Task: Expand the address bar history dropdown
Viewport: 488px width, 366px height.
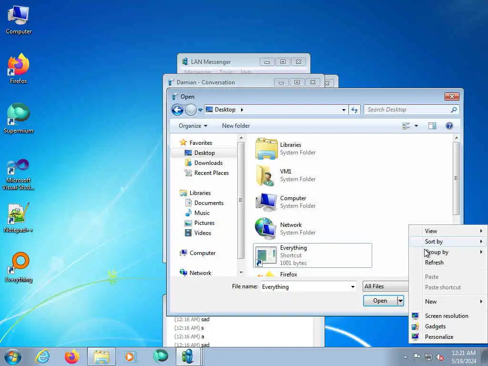Action: coord(344,110)
